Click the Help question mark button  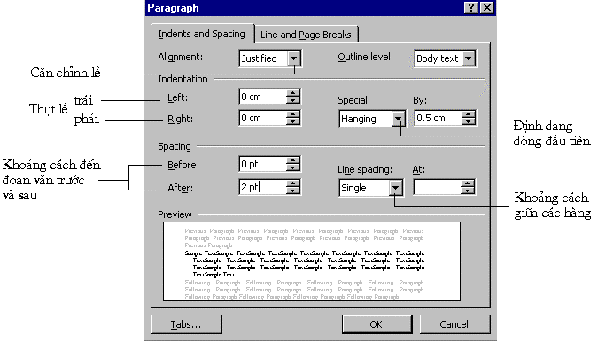pos(471,8)
